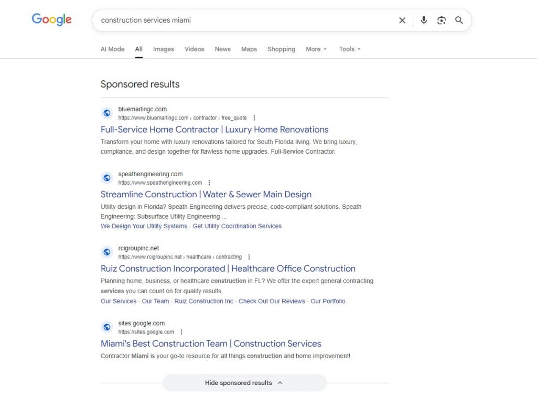The image size is (537, 396).
Task: Open the three-dot menu on the bluemarlingc result
Action: tap(254, 117)
